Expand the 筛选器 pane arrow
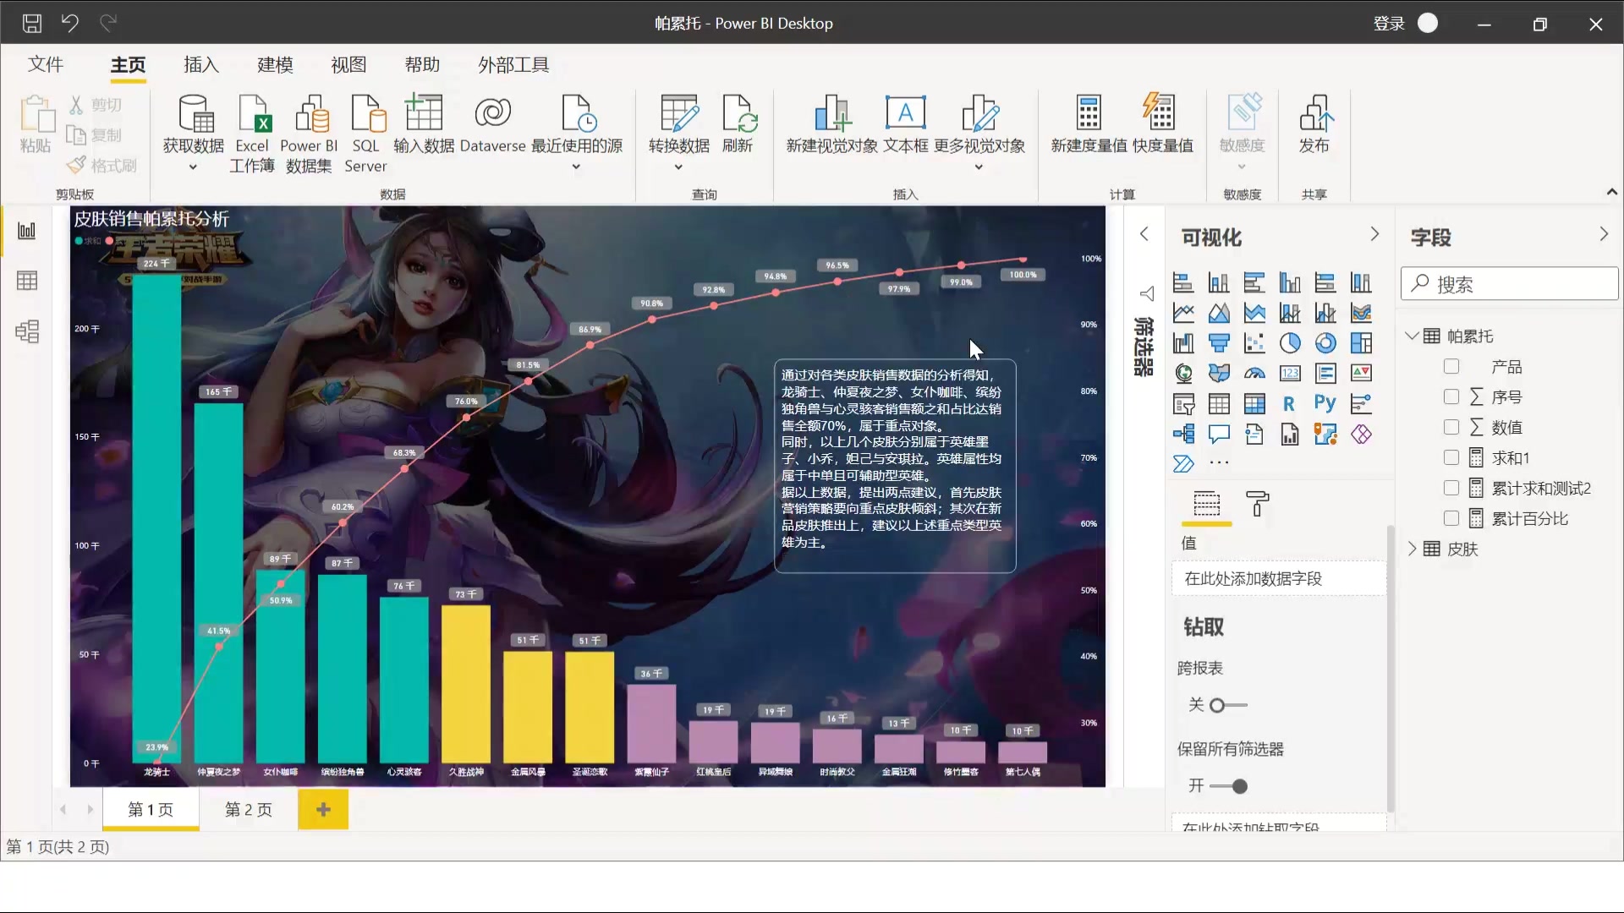Viewport: 1624px width, 913px height. point(1144,234)
